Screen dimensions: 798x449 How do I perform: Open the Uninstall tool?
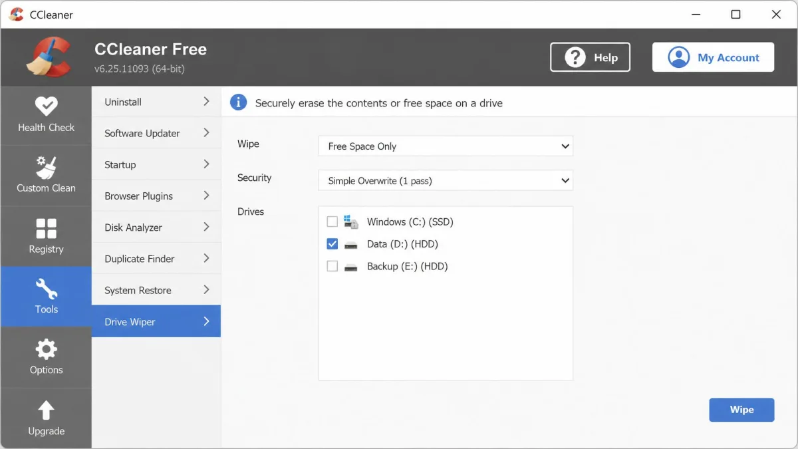tap(156, 102)
